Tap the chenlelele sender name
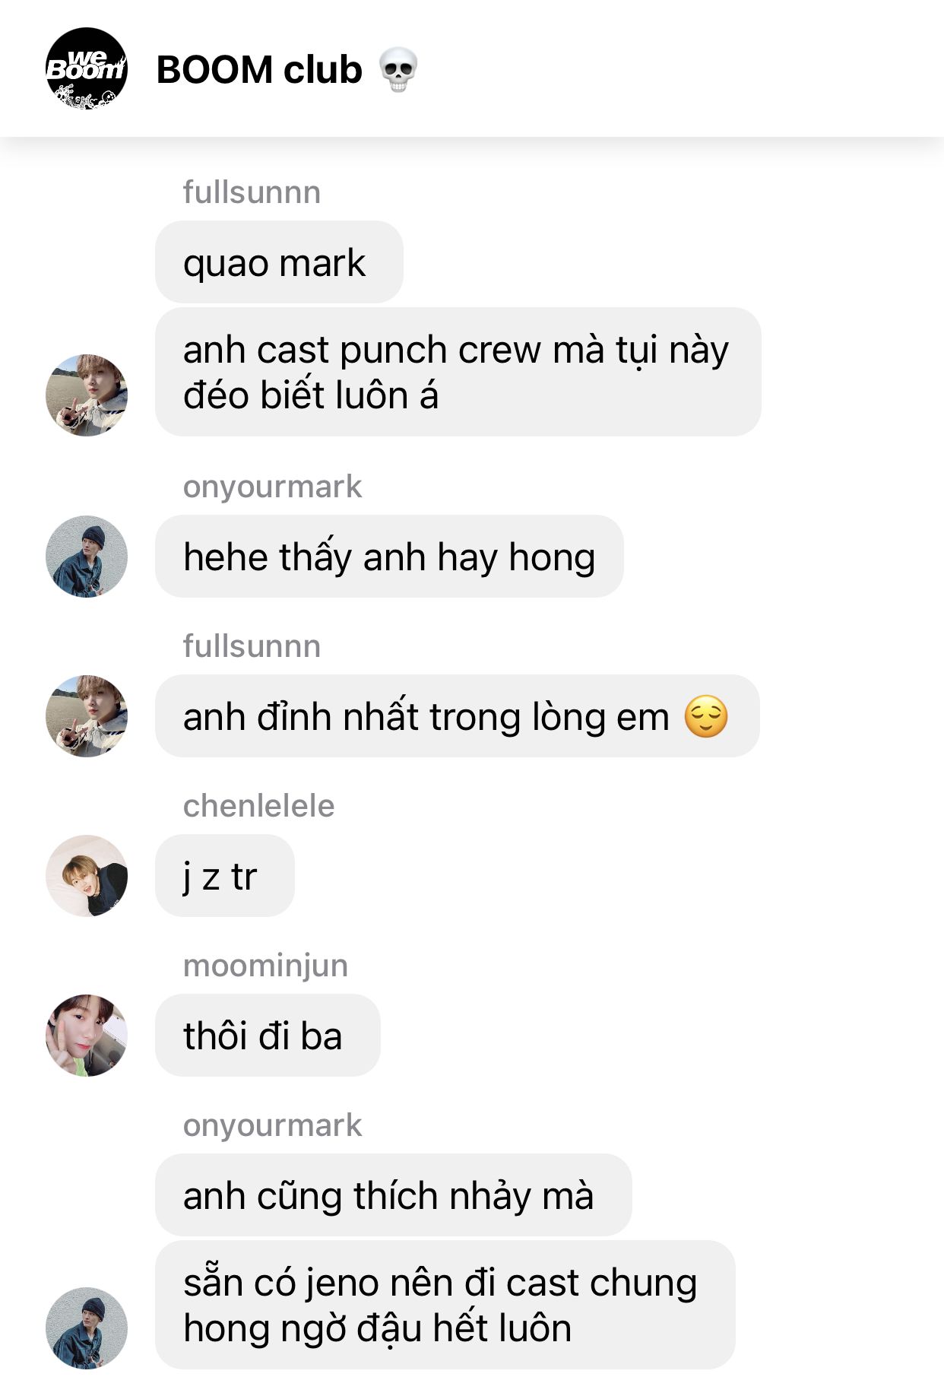The height and width of the screenshot is (1396, 944). 258,806
